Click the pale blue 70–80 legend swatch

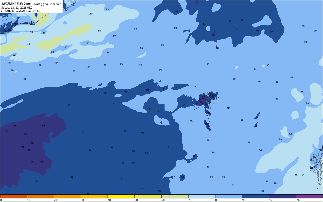pyautogui.click(x=202, y=196)
